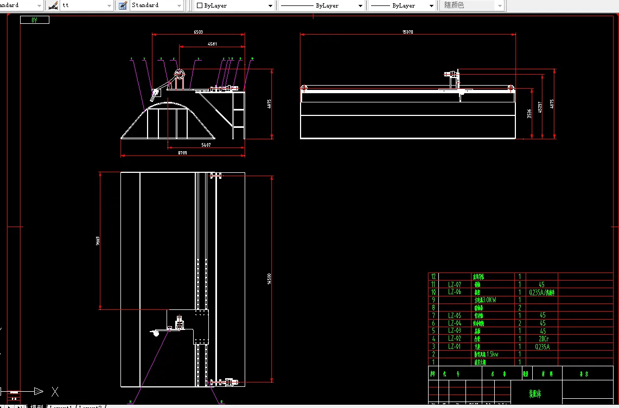Select the 8709 dimension text
This screenshot has width=619, height=408.
182,153
